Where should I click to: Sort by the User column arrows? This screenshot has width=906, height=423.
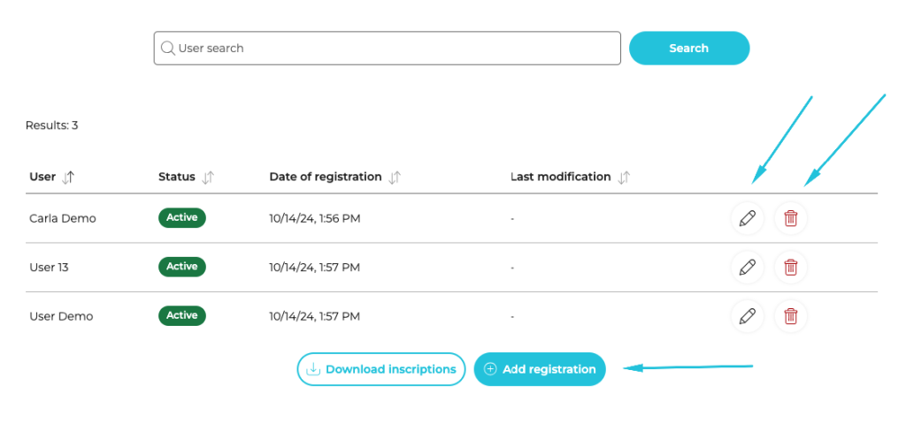68,177
